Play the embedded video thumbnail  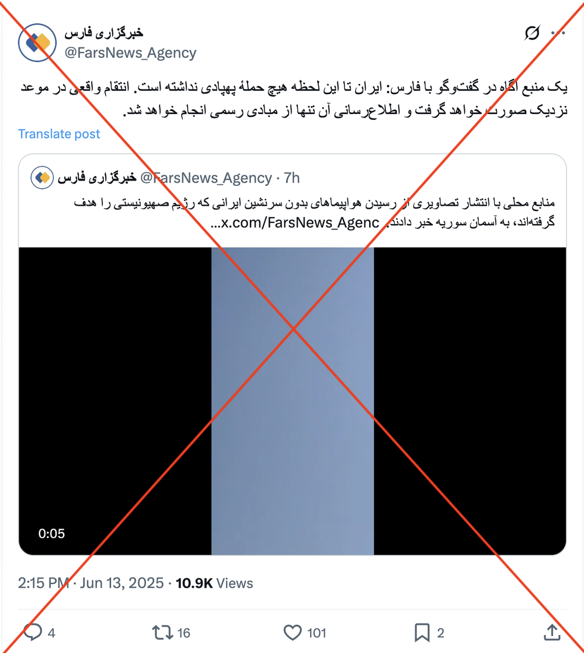coord(293,401)
